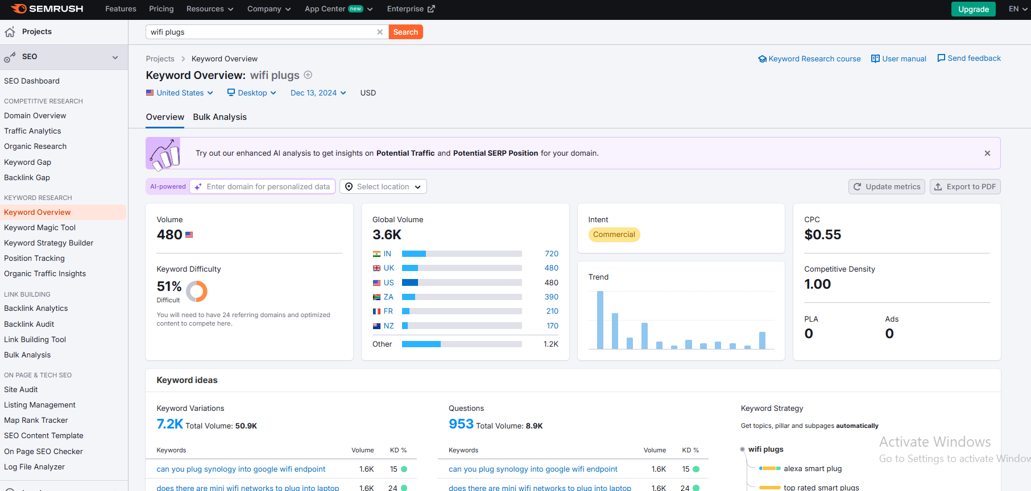Click the New Zealand flag in Global Volume

[x=376, y=326]
